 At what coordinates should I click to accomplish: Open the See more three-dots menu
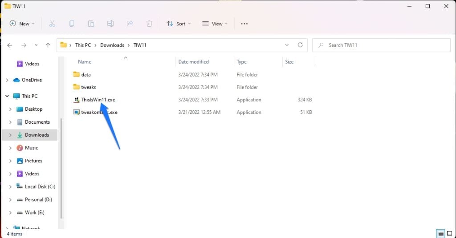pos(244,24)
